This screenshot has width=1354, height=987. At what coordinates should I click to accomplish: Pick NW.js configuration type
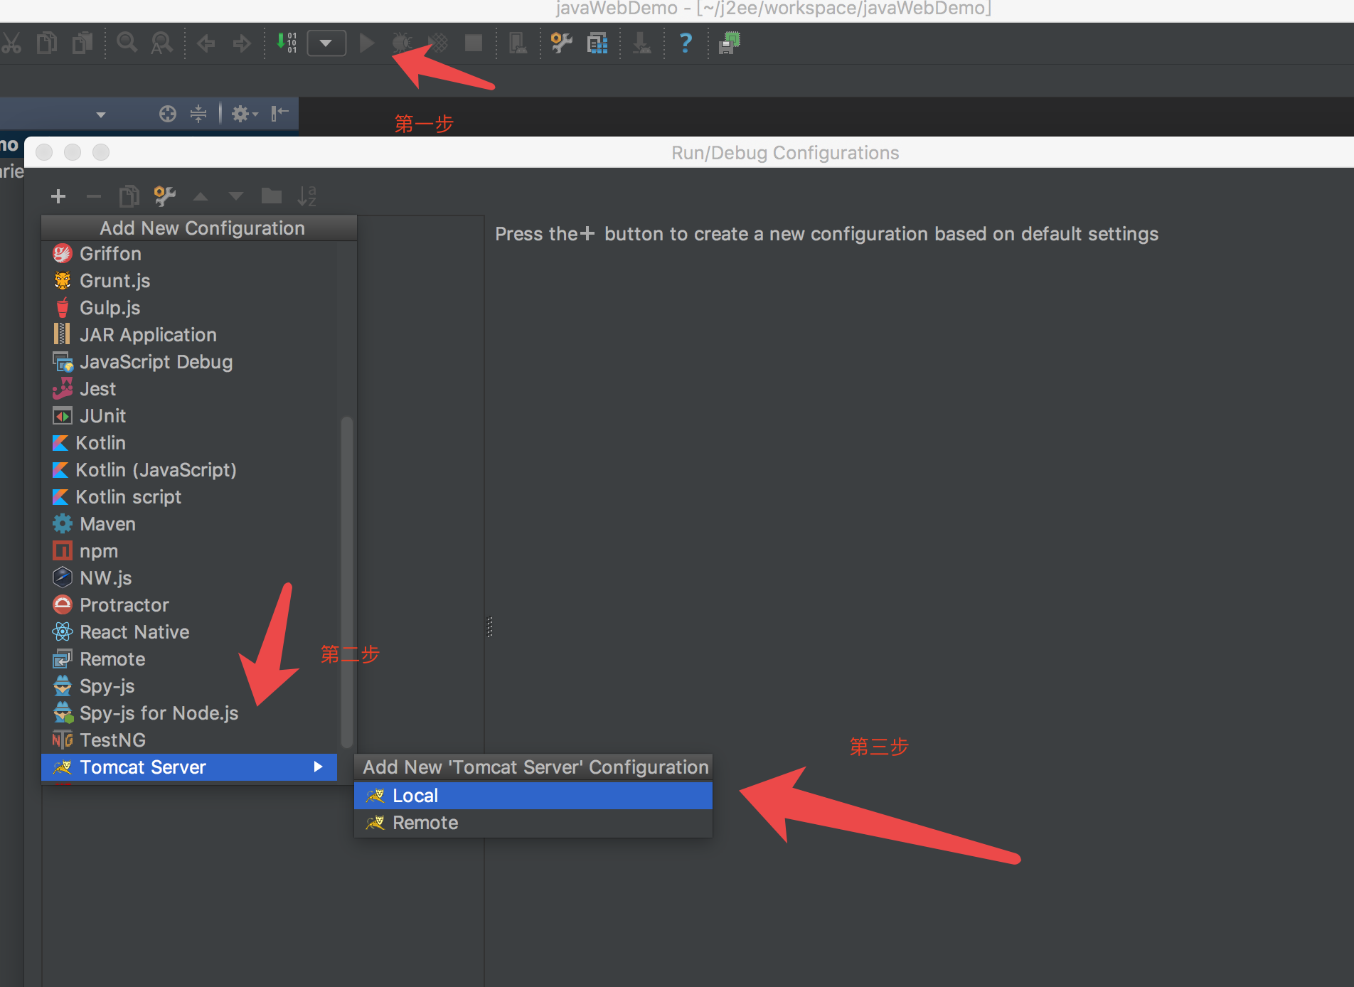189,578
